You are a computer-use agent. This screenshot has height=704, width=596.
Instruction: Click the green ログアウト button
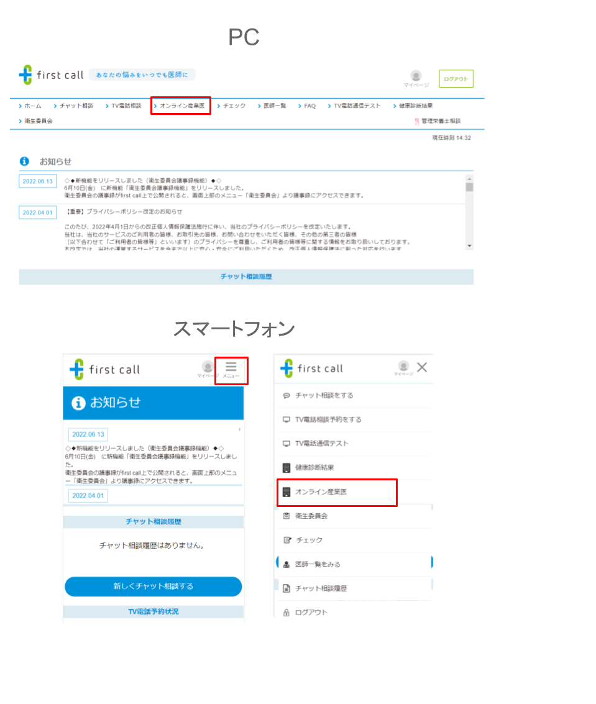point(456,79)
